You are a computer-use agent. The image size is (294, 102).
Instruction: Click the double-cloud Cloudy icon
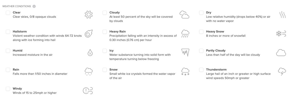[184, 15]
